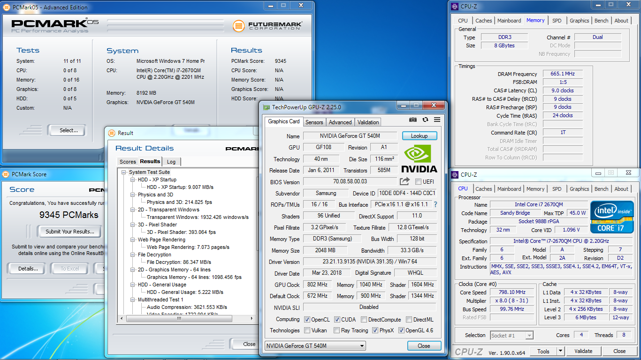Viewport: 641px width, 360px height.
Task: Toggle the CUDA checkbox
Action: tap(337, 320)
